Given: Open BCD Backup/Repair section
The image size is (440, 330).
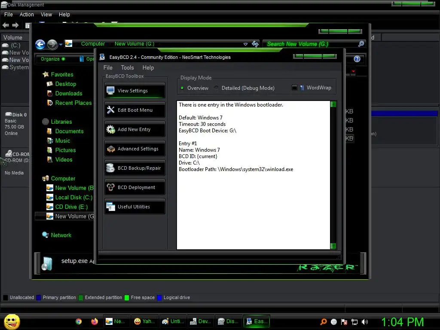Looking at the screenshot, I should coord(134,168).
